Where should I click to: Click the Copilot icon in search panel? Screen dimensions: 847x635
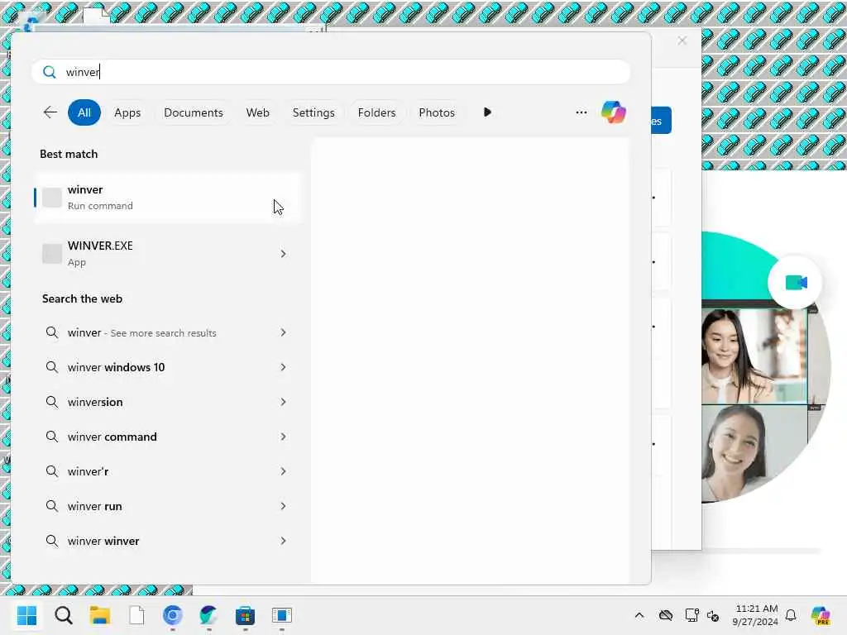[614, 112]
